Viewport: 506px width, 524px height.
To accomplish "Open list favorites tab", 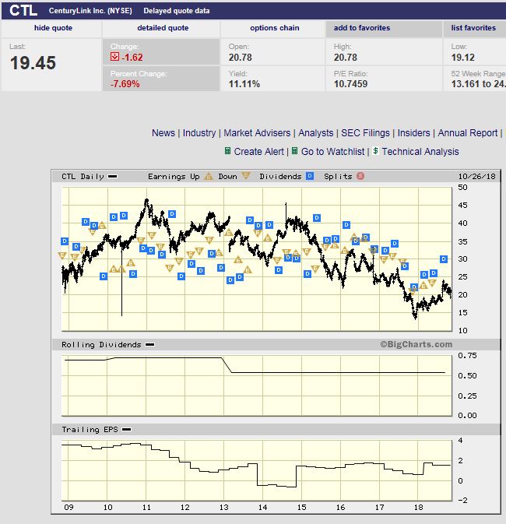I will click(473, 28).
